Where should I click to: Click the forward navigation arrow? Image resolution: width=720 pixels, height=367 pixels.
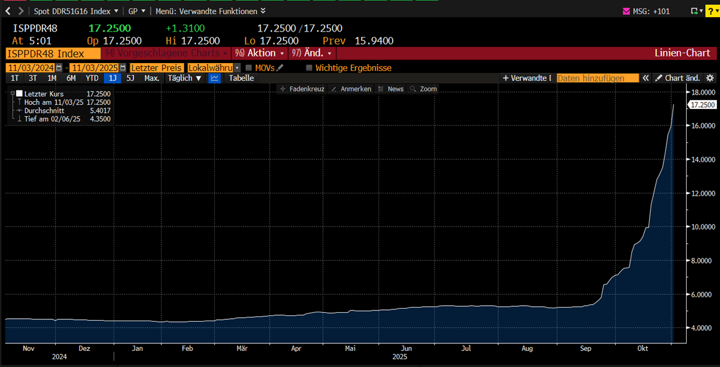point(21,11)
